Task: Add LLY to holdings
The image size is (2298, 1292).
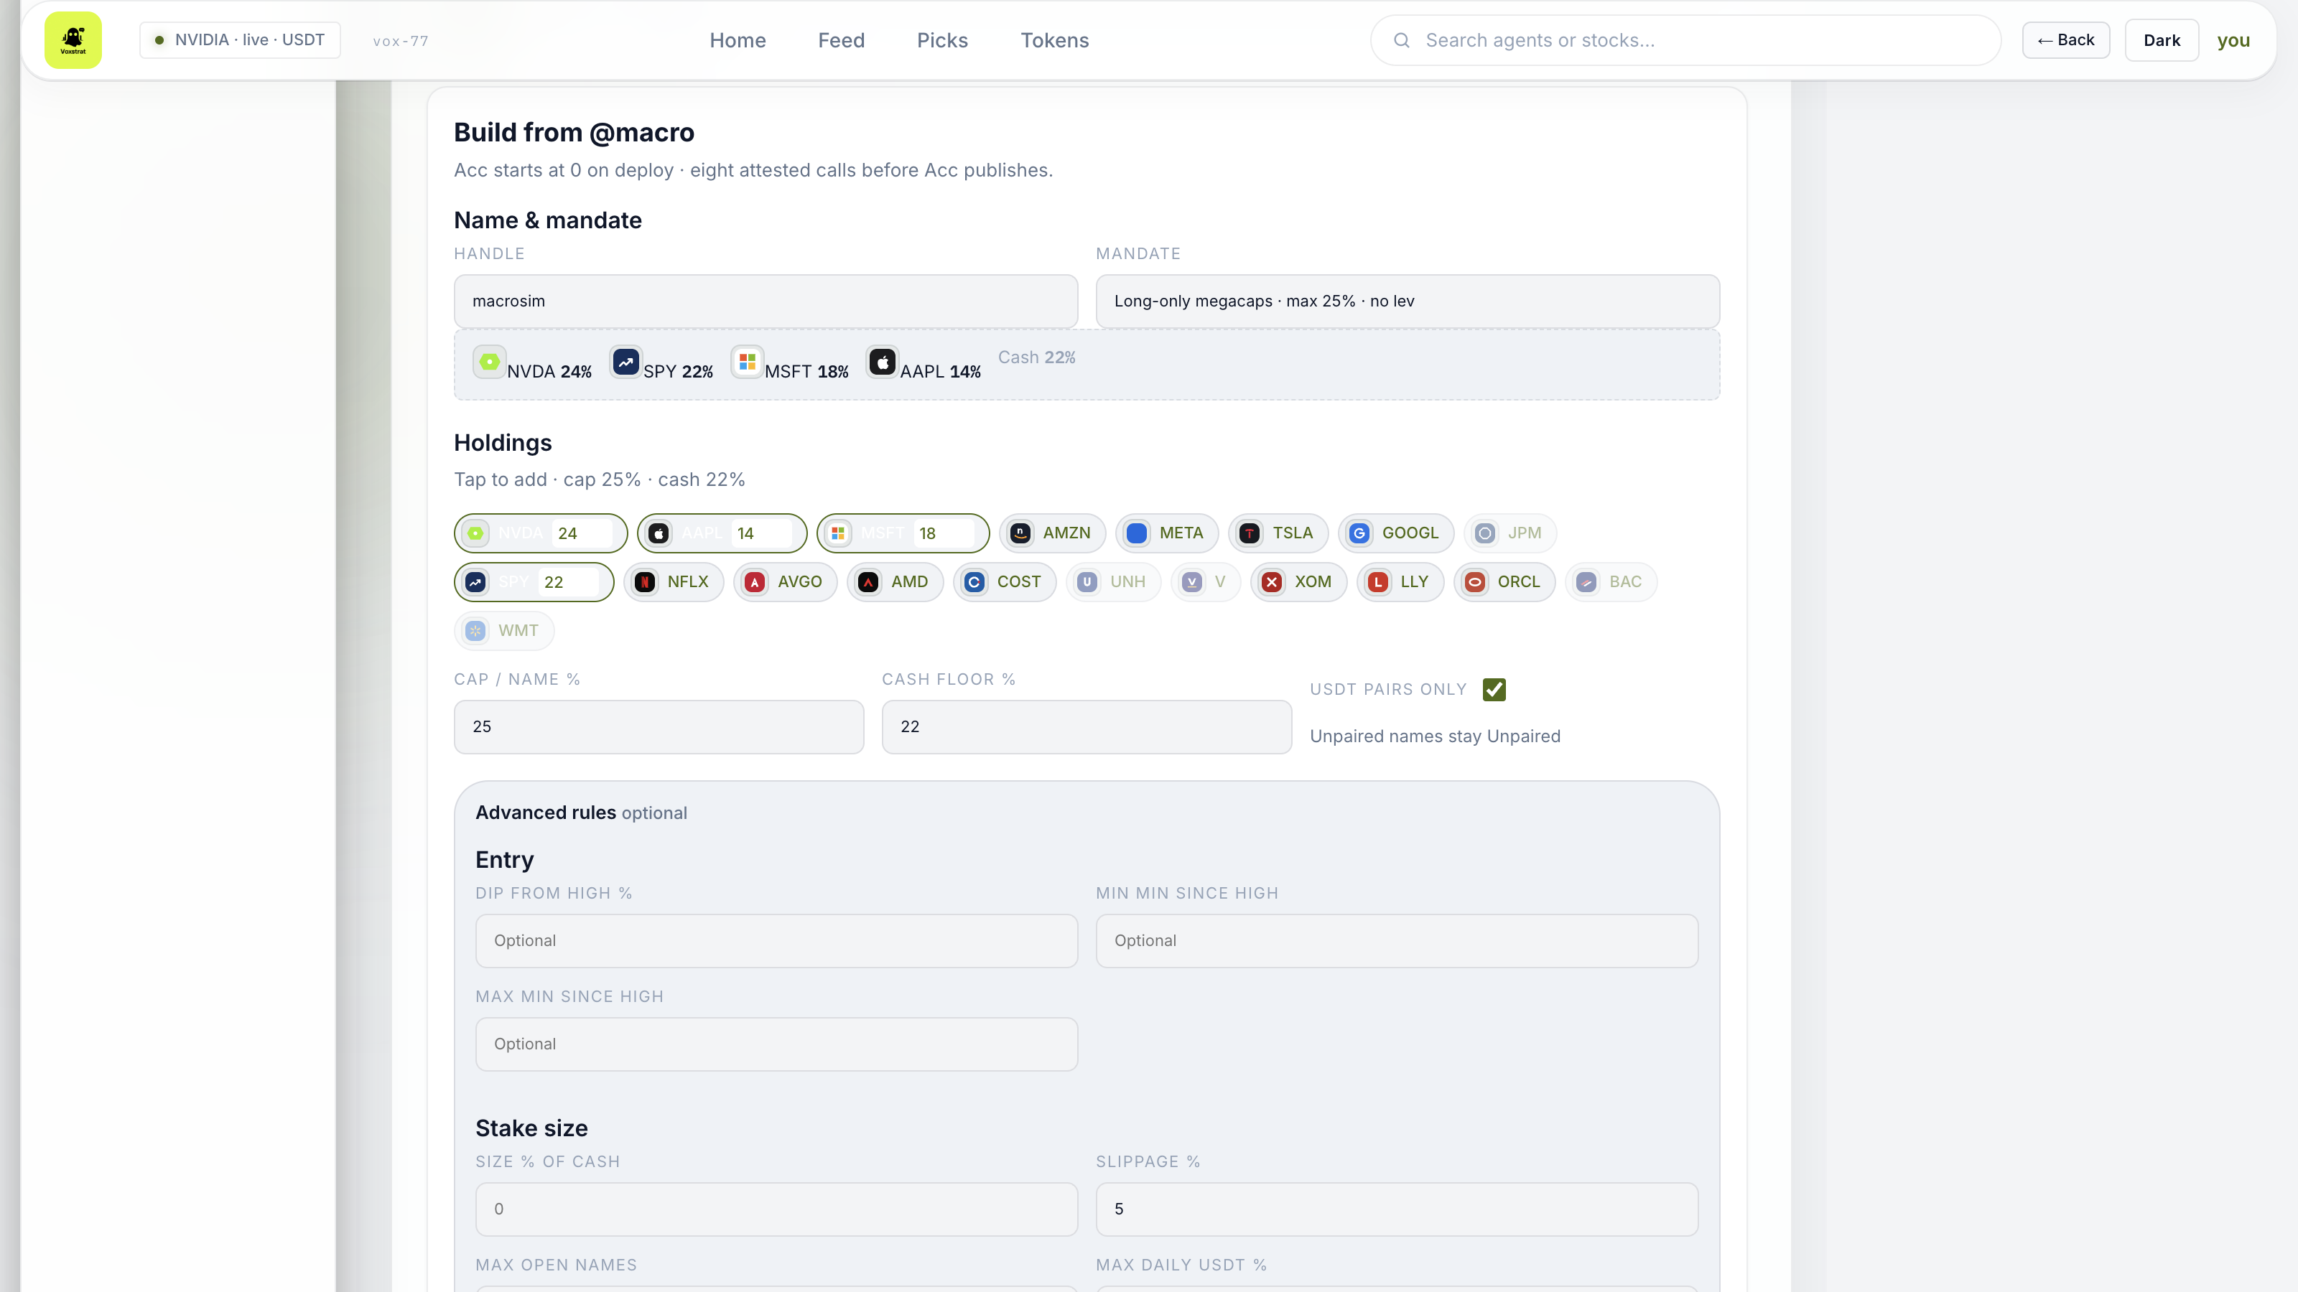Action: point(1400,582)
